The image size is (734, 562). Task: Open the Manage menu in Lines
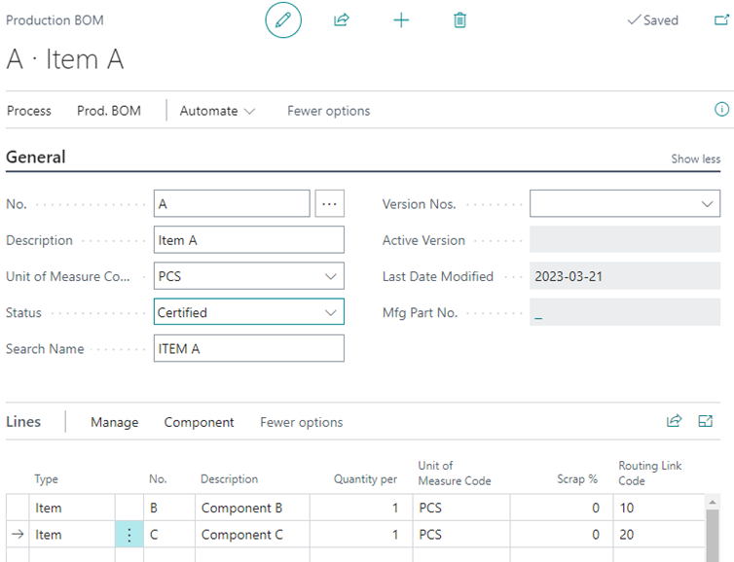pos(115,422)
